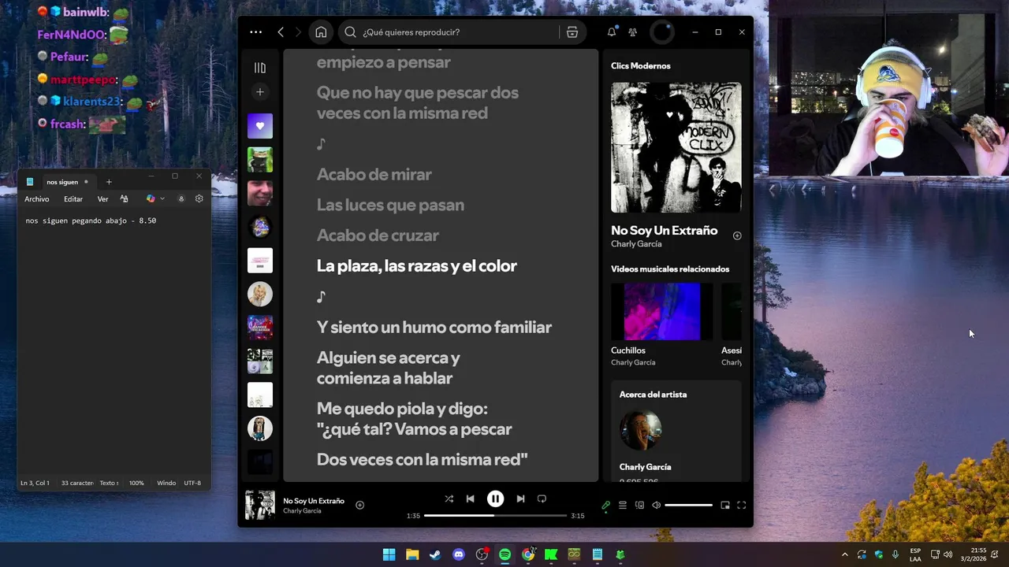Image resolution: width=1009 pixels, height=567 pixels.
Task: Create a new playlist with plus icon
Action: (x=260, y=92)
